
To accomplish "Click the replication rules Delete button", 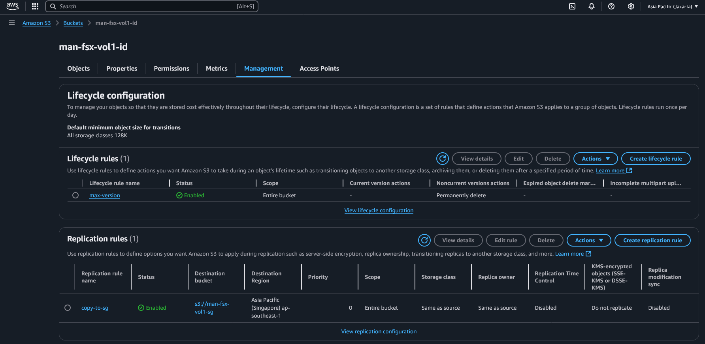I will point(546,240).
